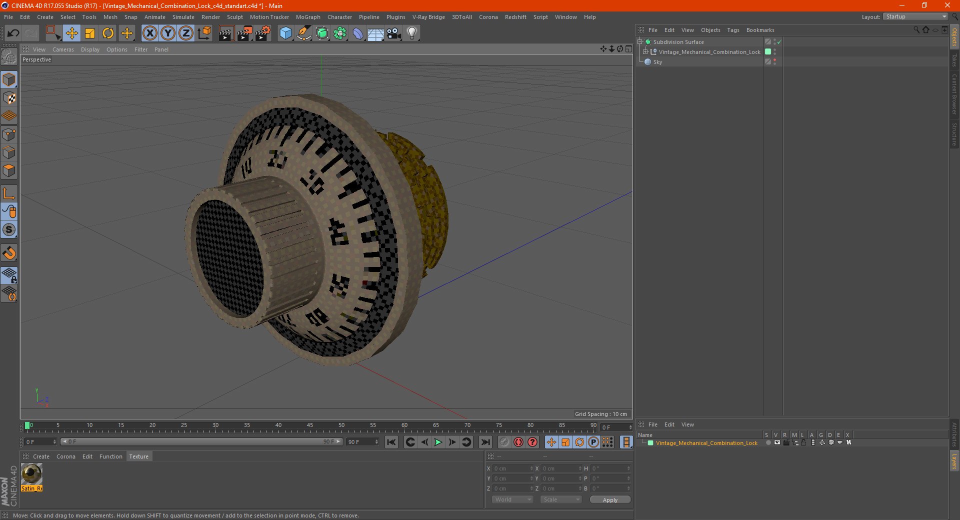960x520 pixels.
Task: Select the Move tool in toolbar
Action: coord(71,33)
